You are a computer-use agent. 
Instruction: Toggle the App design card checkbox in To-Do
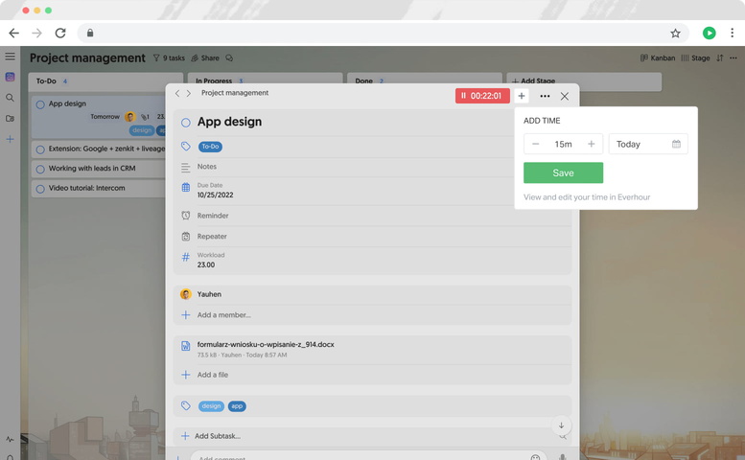40,104
